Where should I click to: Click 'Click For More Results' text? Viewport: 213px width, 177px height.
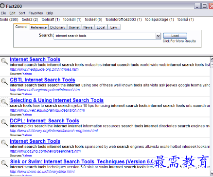pos(179,41)
